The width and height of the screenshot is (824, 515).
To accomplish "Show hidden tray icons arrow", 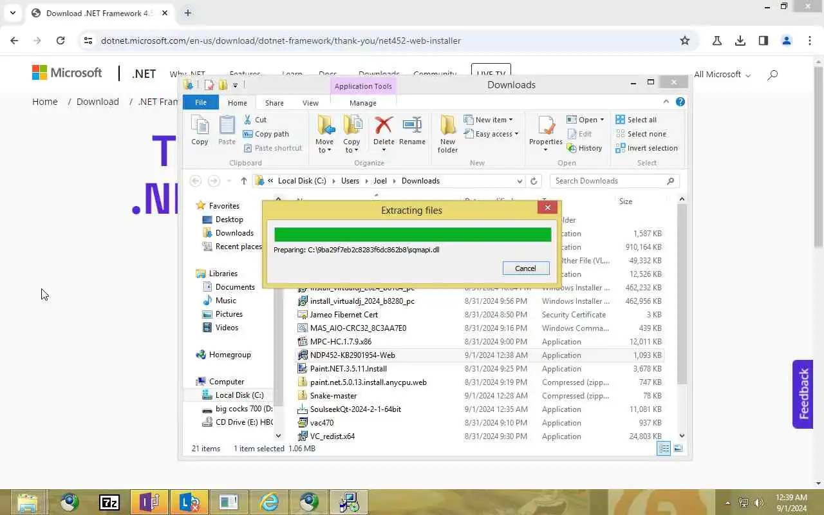I will [728, 503].
